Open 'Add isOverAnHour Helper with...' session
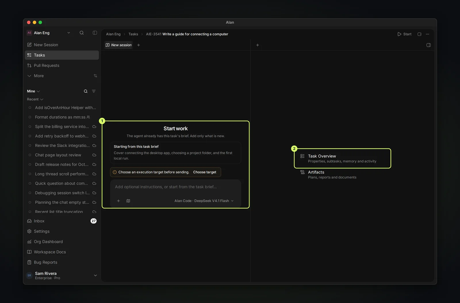 point(62,108)
